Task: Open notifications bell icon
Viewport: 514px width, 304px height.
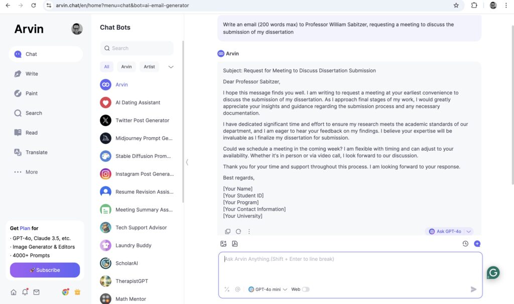Action: coord(25,292)
